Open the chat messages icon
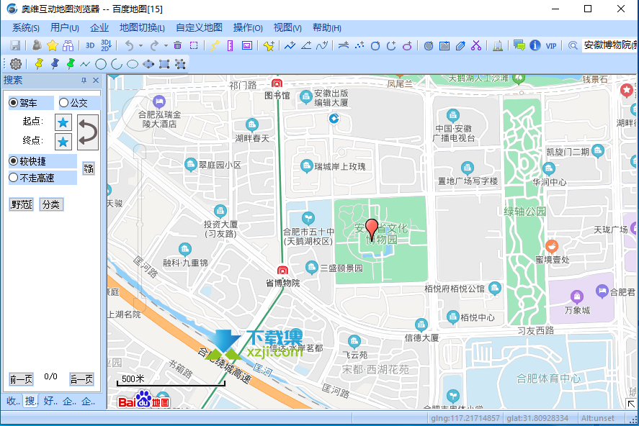 coord(519,45)
